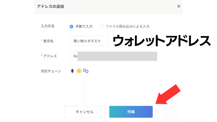Click the ファイル読み込みによる入力 label text
This screenshot has height=122, width=217.
[127, 26]
